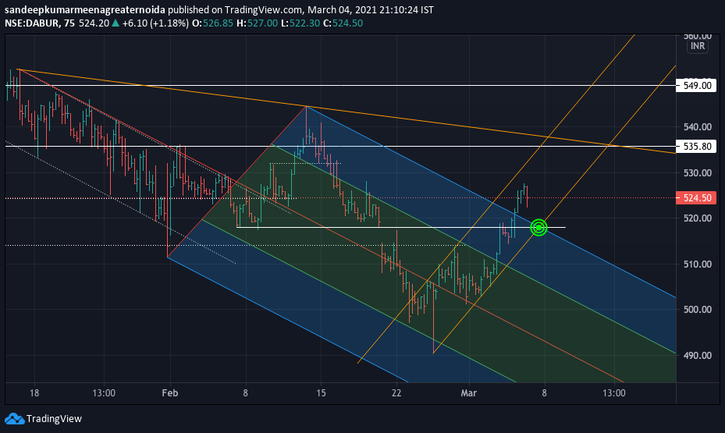Click the 500.00 price axis value
The height and width of the screenshot is (433, 725).
coord(697,310)
